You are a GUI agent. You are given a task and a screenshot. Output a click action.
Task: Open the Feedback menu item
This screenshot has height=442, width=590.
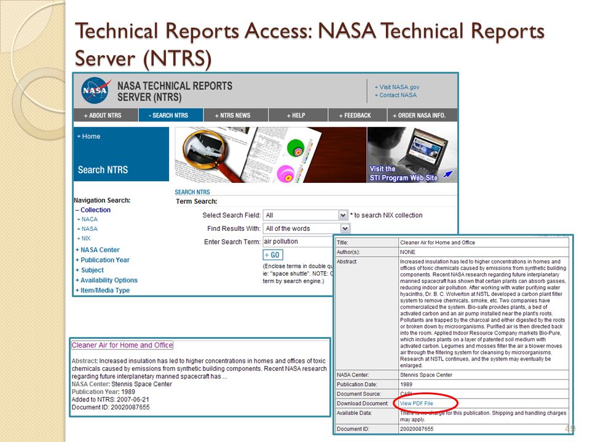pos(358,115)
